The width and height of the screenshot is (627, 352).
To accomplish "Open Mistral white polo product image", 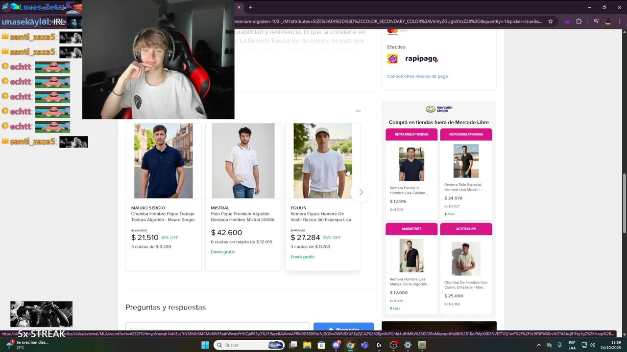I will click(x=243, y=161).
